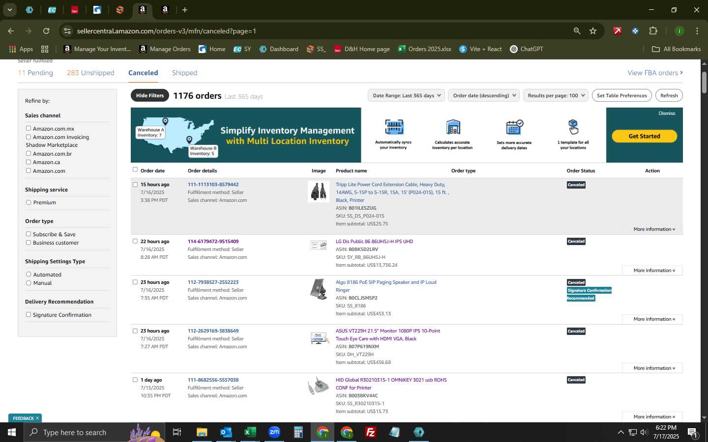This screenshot has height=442, width=708.
Task: Open D&H Home page bookmark
Action: [x=362, y=49]
